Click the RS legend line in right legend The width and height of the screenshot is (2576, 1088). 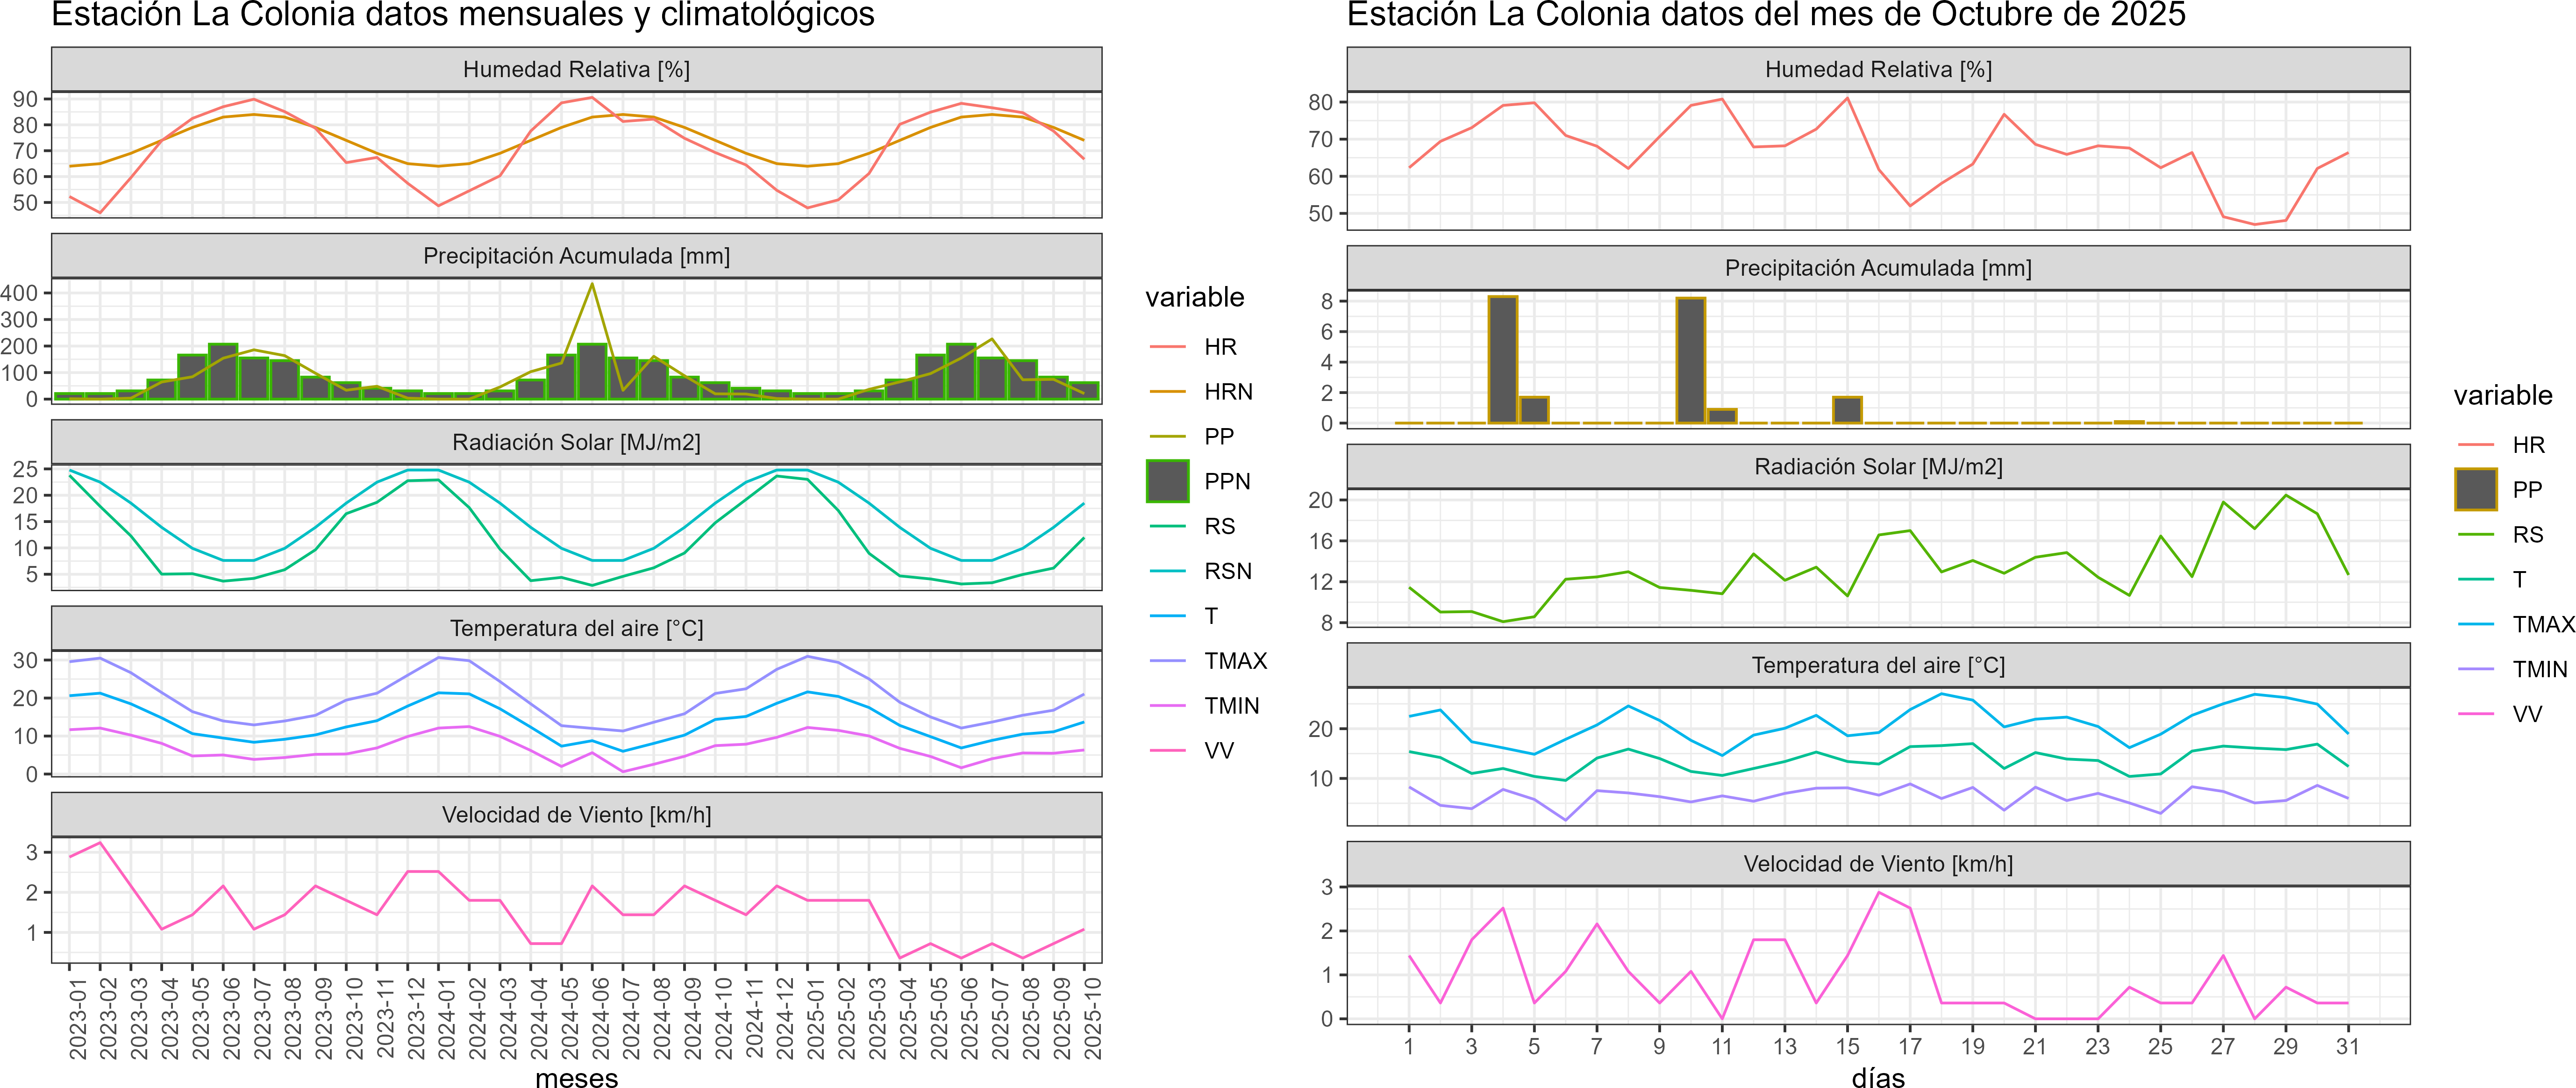pyautogui.click(x=2475, y=534)
